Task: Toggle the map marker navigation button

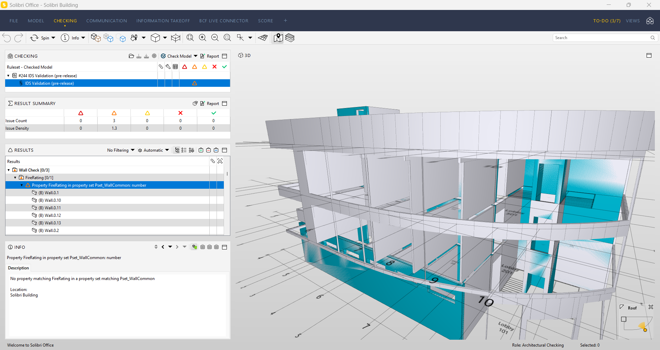Action: [278, 38]
